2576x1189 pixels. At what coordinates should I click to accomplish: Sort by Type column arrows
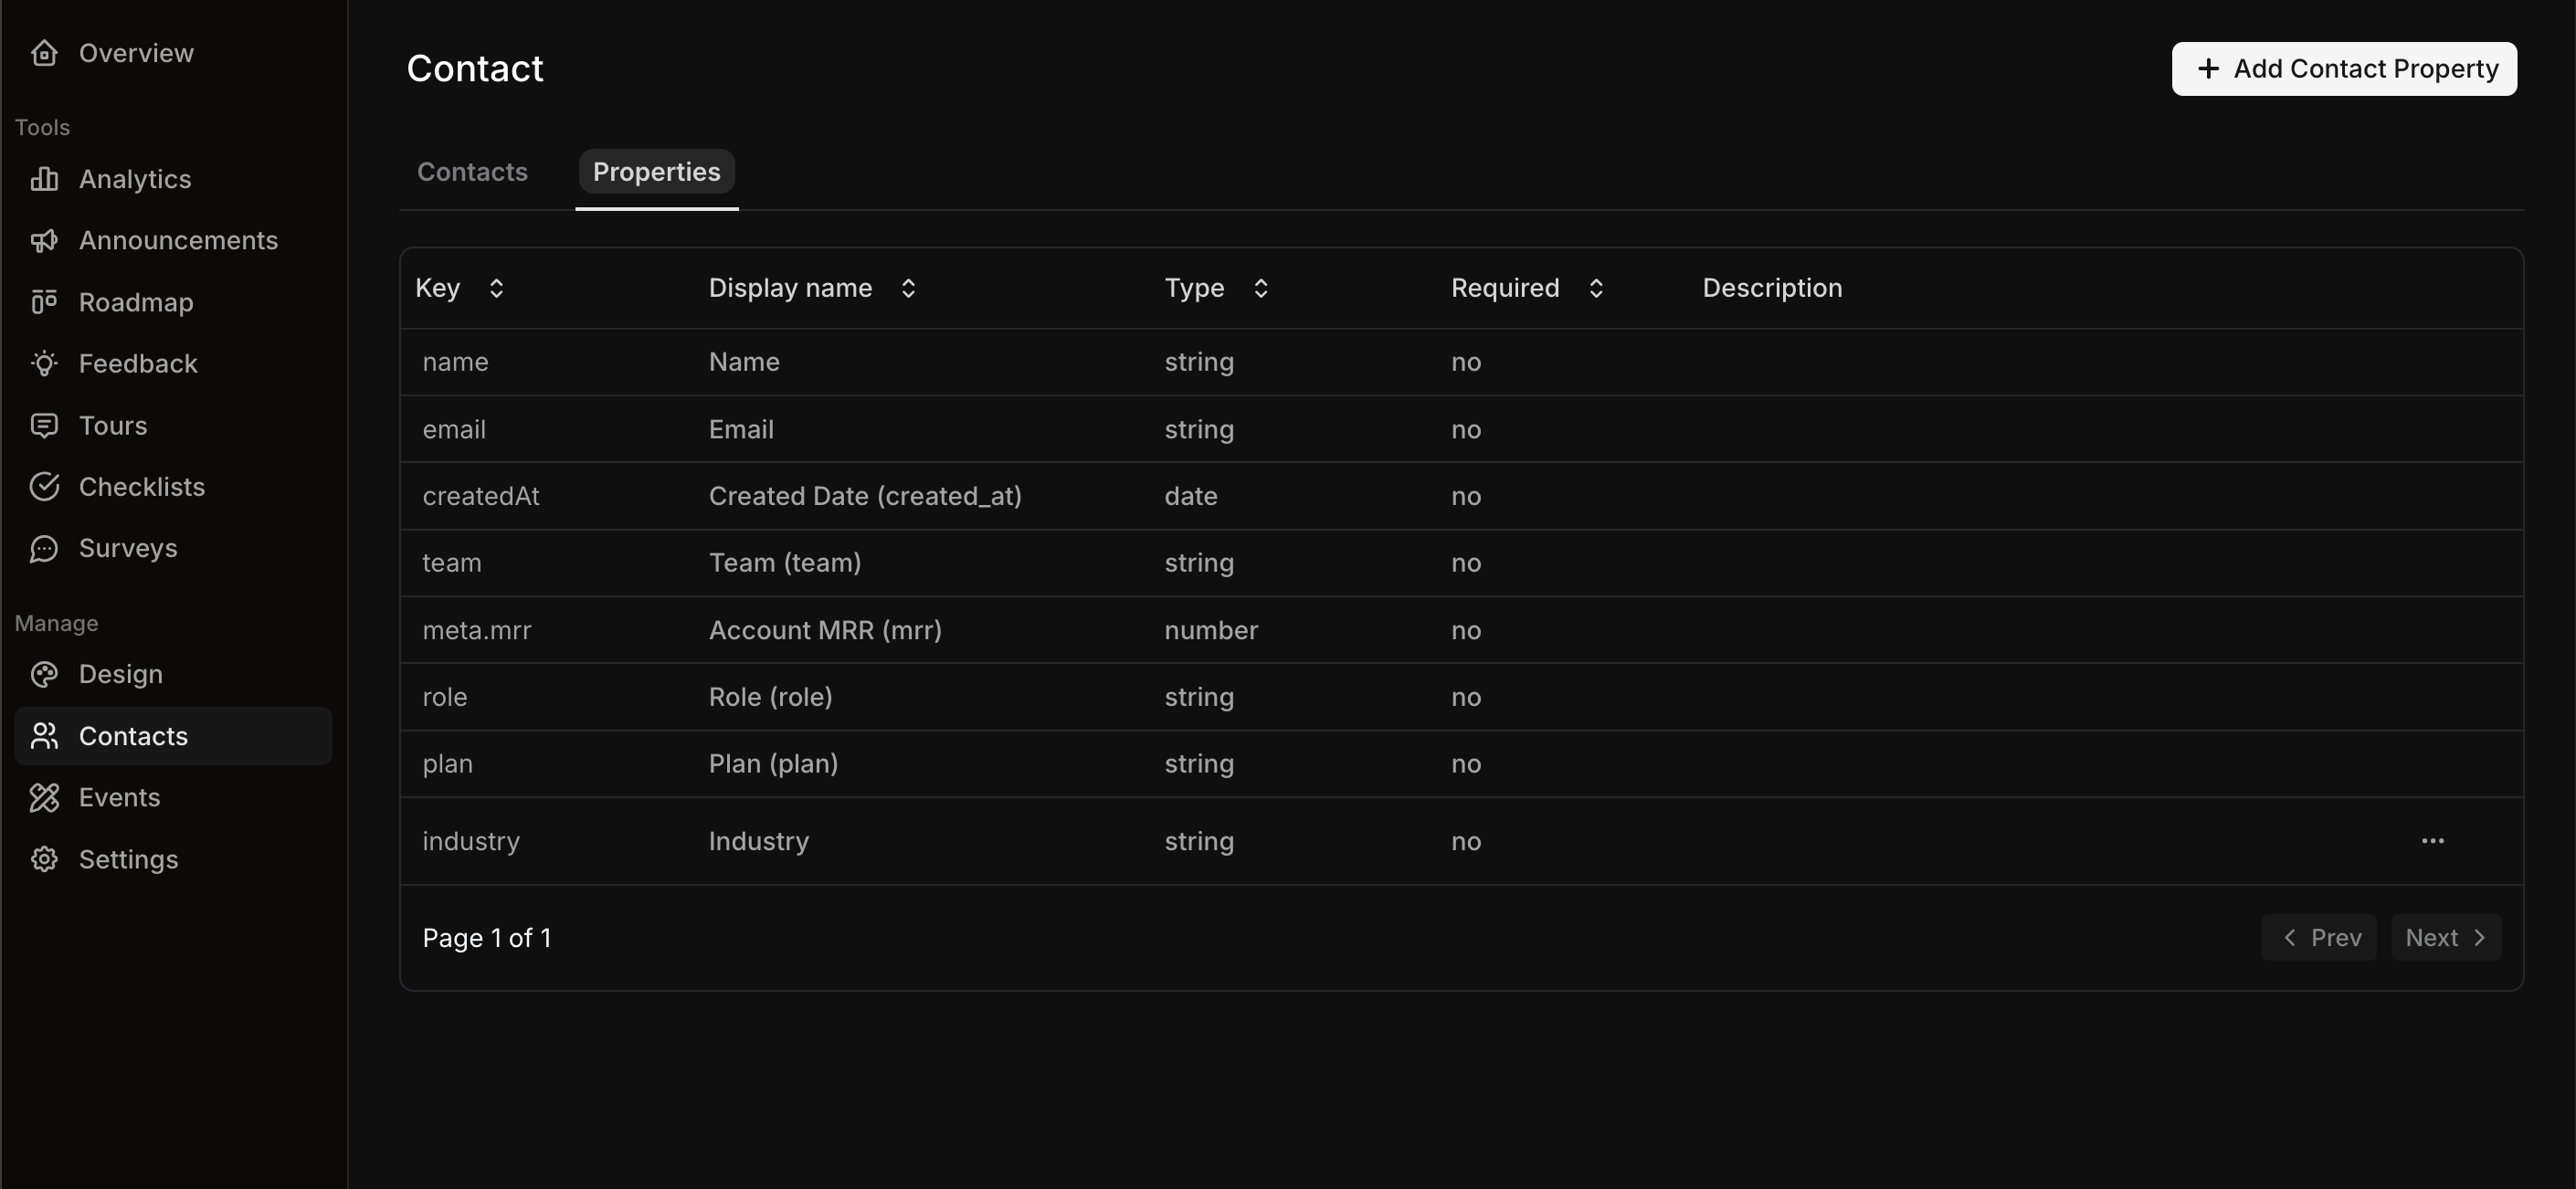tap(1260, 288)
